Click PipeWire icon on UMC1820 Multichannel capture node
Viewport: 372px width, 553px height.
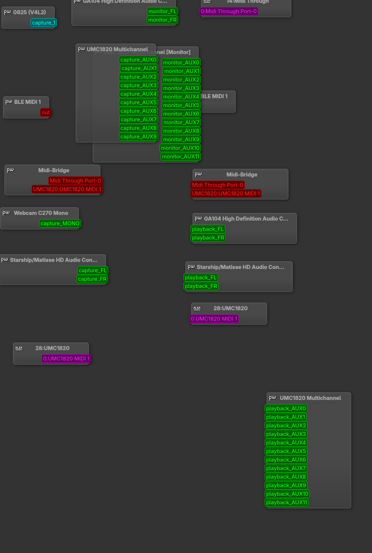point(82,49)
